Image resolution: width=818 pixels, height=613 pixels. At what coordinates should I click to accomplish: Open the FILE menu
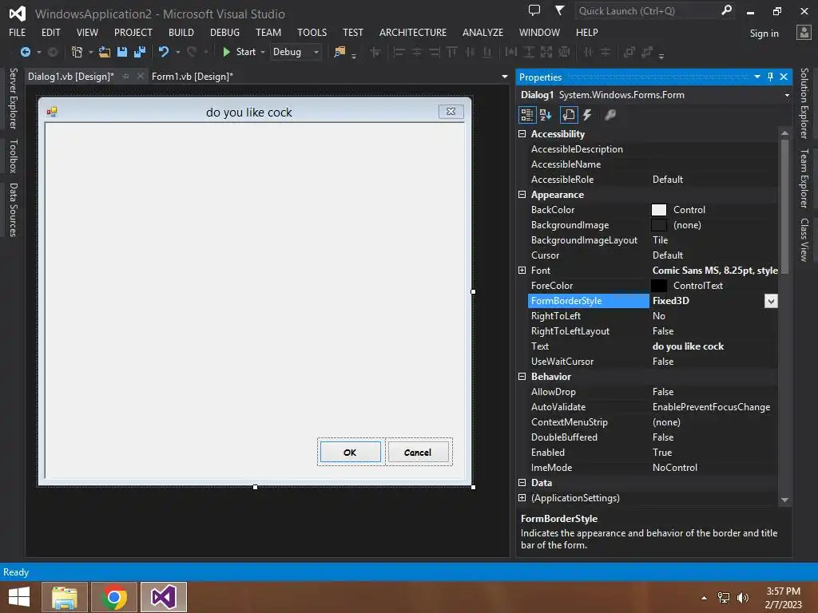tap(18, 32)
